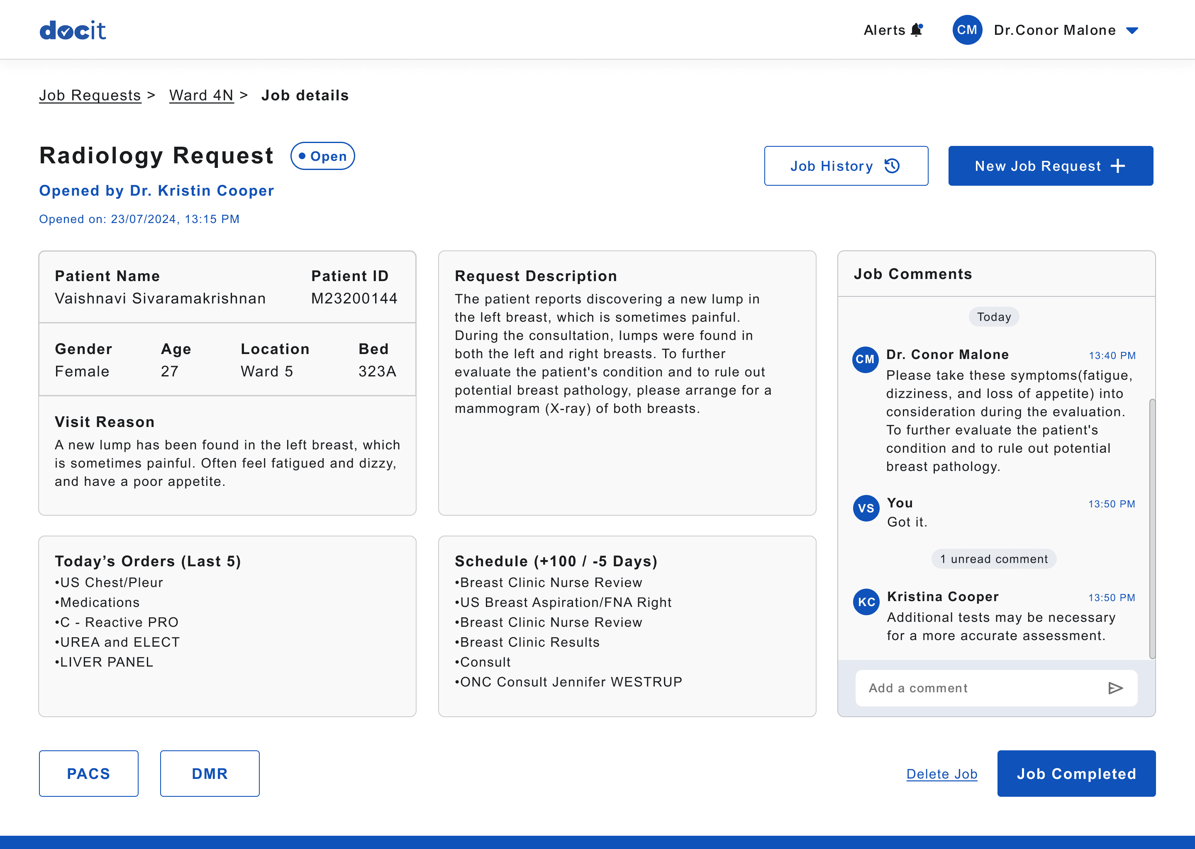Click the VS avatar beside You comment

pos(866,508)
